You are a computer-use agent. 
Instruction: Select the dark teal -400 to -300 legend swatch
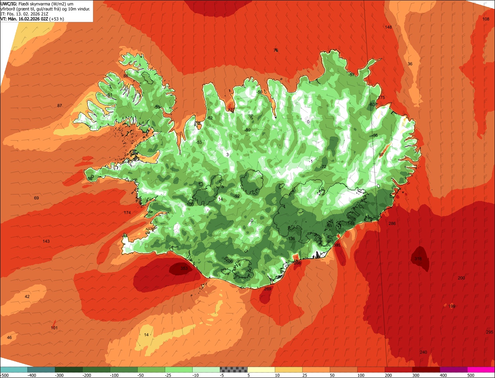pyautogui.click(x=41, y=369)
